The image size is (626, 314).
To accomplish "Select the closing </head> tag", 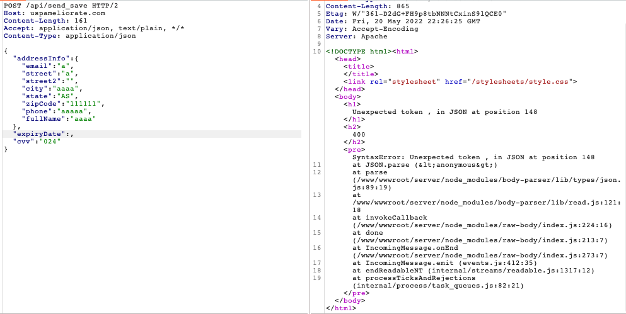I will [350, 89].
